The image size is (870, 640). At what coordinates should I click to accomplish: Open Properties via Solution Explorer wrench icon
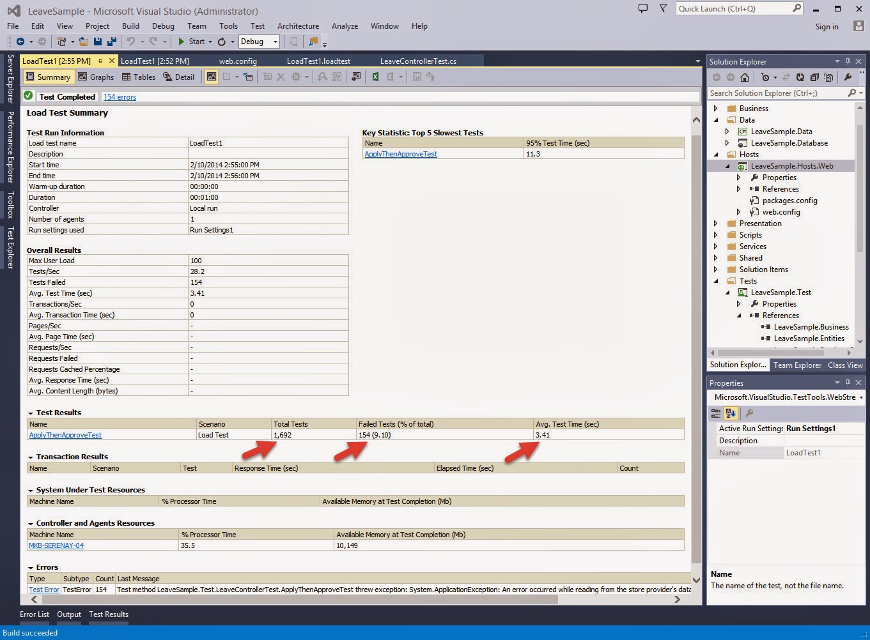(848, 77)
